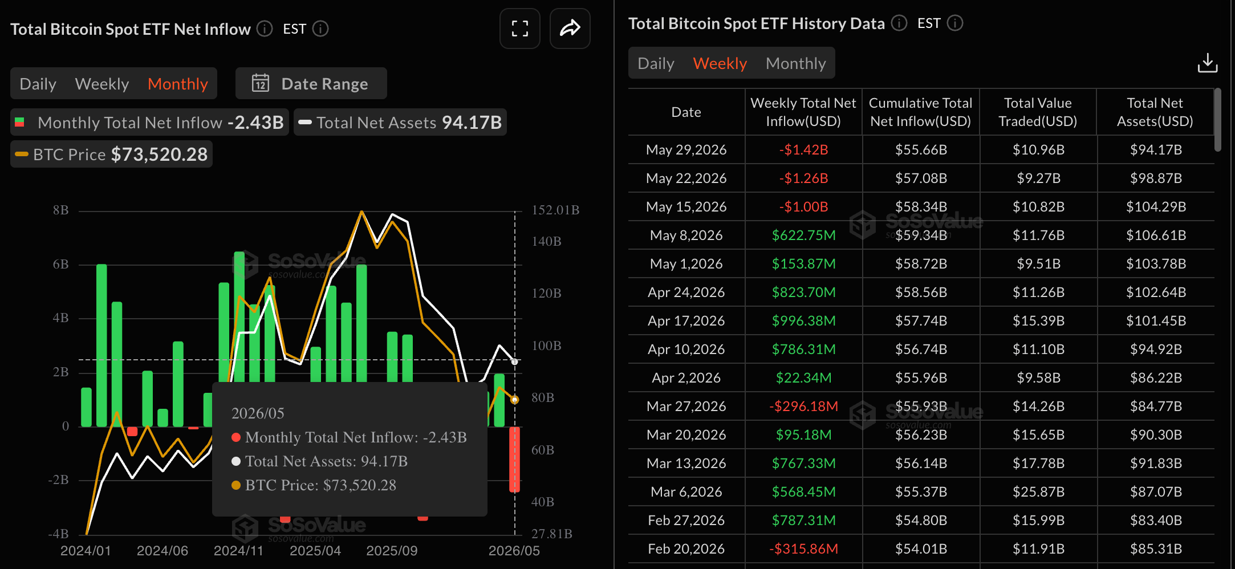Click the $25.87B total value traded cell
This screenshot has width=1235, height=569.
point(1038,491)
